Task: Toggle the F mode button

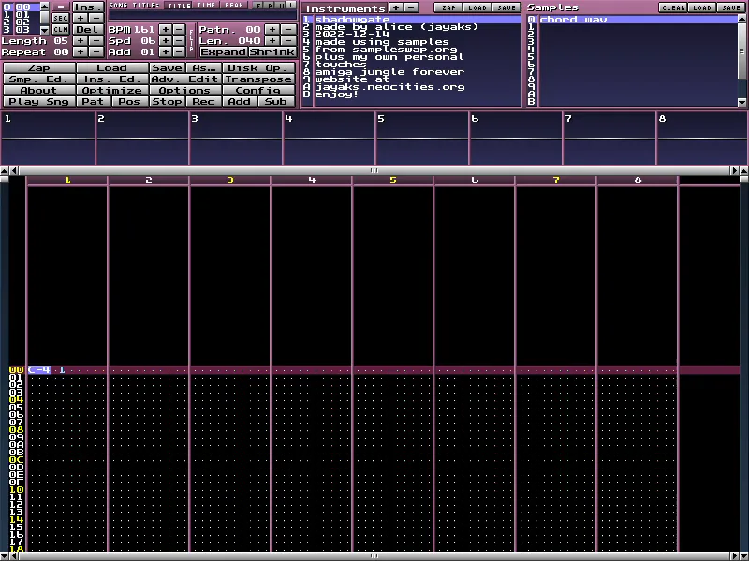Action: point(258,6)
